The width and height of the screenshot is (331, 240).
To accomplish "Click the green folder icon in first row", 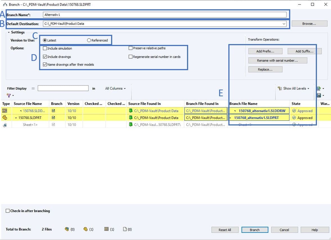I will 131,111.
